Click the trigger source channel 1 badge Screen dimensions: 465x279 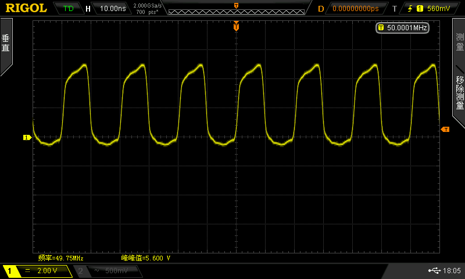(x=420, y=8)
